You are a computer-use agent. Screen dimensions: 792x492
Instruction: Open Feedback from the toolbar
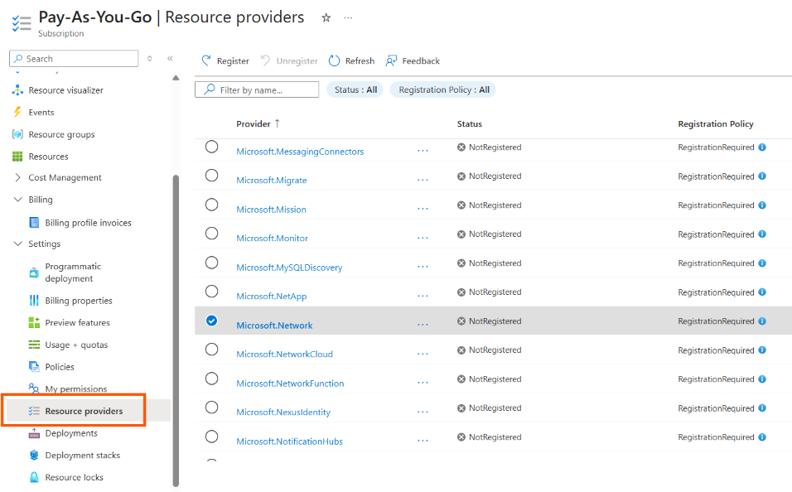coord(412,60)
